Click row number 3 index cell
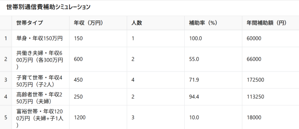299x129 pixels. pyautogui.click(x=6, y=80)
